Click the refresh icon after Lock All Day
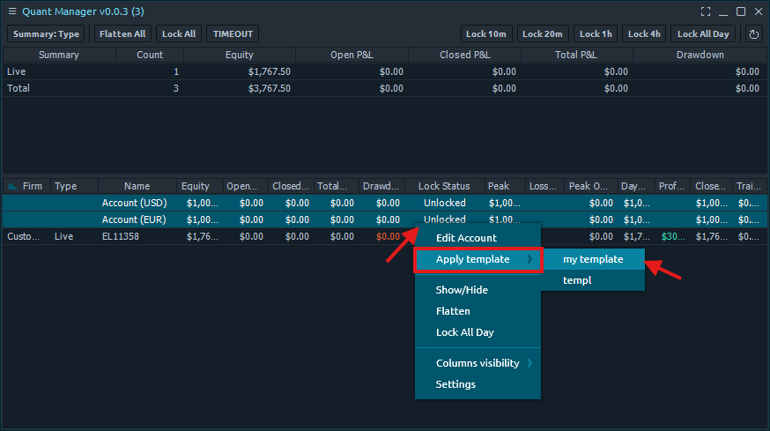 click(x=753, y=34)
